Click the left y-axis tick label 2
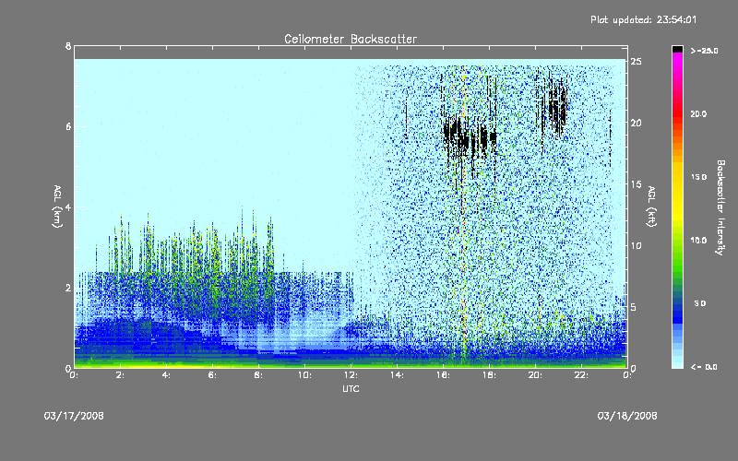738x461 pixels. pos(68,288)
